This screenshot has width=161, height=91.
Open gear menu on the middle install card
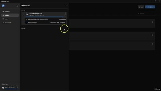[152, 35]
